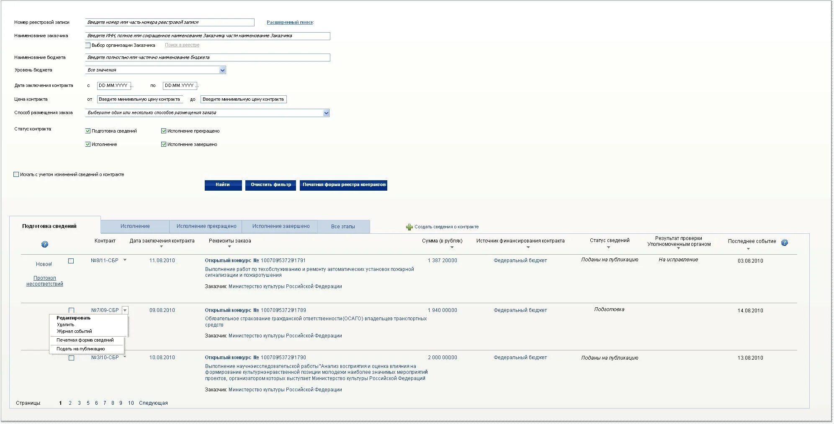Click the green plus icon for creating contract info
This screenshot has height=424, width=834.
click(x=409, y=227)
